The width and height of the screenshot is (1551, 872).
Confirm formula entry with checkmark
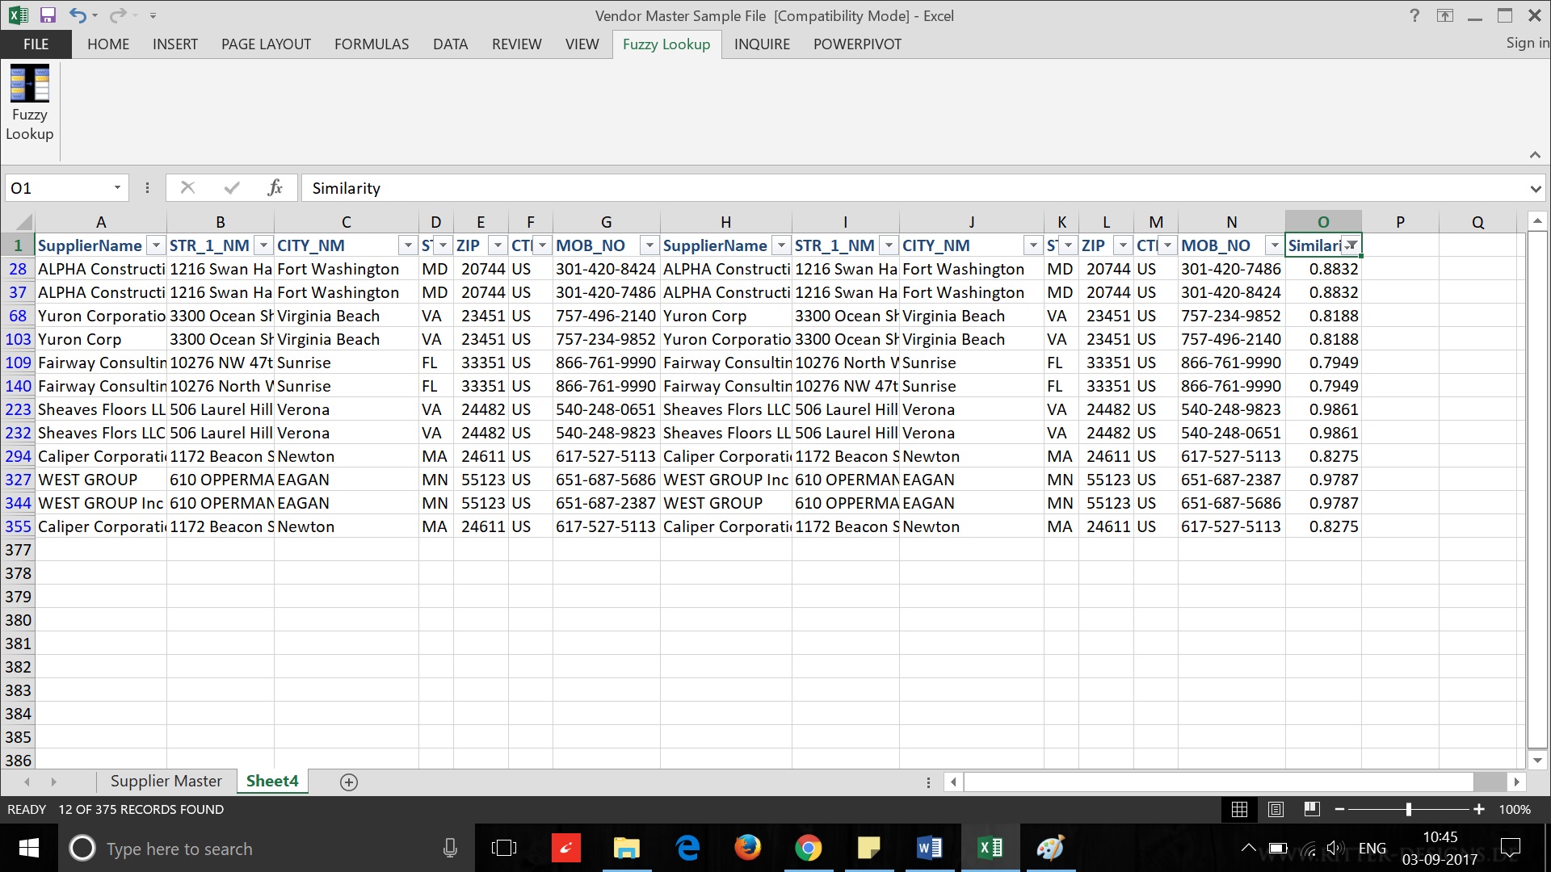click(x=232, y=188)
